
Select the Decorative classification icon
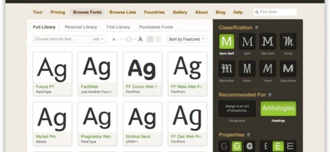(x=288, y=68)
